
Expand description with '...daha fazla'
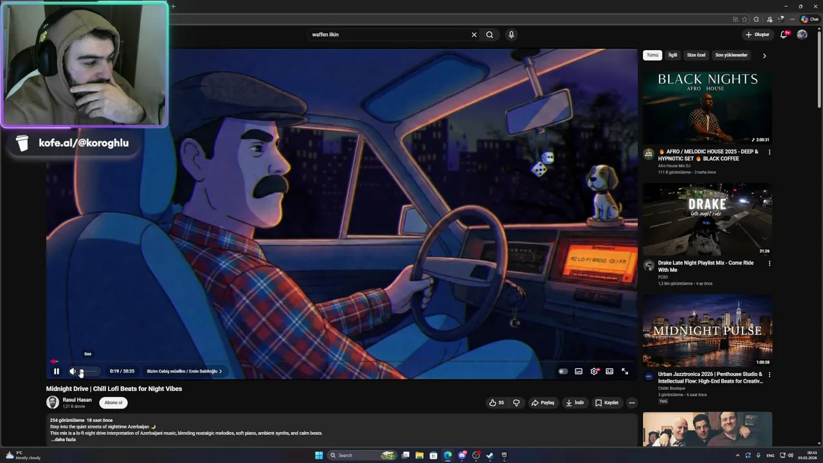(x=65, y=439)
